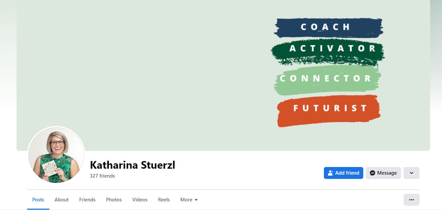View Katharina Stuerzl's profile picture

[x=56, y=155]
